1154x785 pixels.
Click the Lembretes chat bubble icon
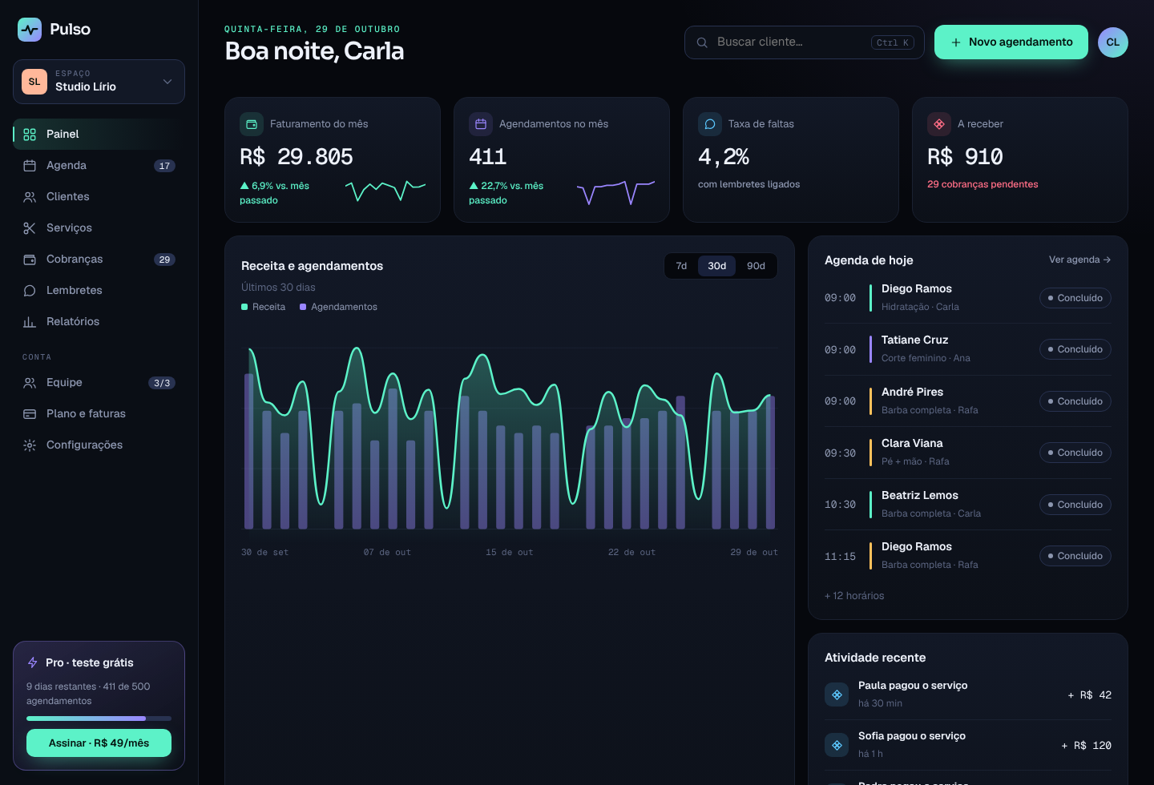click(30, 291)
